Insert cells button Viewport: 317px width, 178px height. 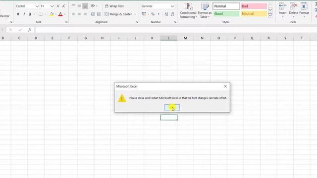283,10
